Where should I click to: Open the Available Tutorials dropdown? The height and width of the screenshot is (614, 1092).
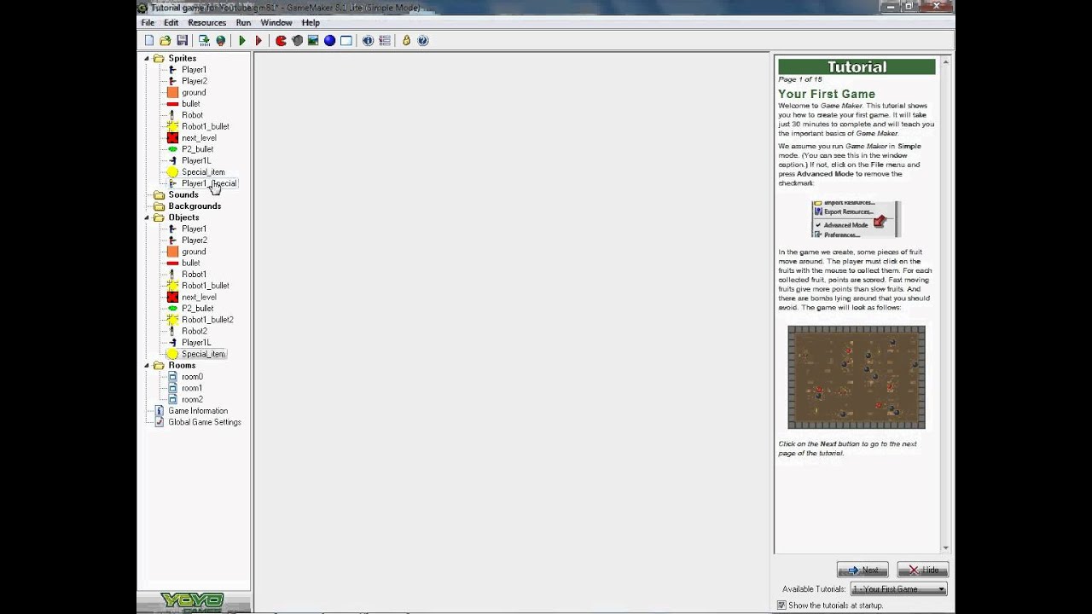(898, 589)
